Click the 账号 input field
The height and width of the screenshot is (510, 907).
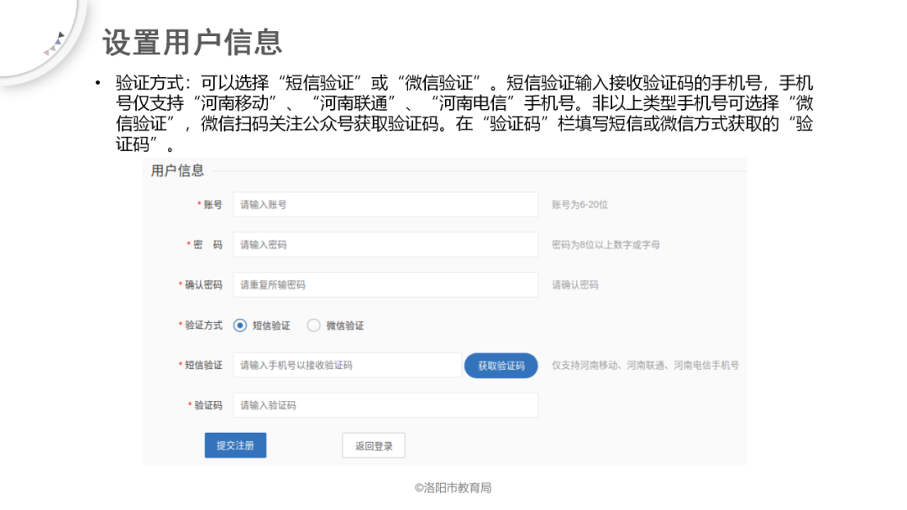[x=385, y=204]
